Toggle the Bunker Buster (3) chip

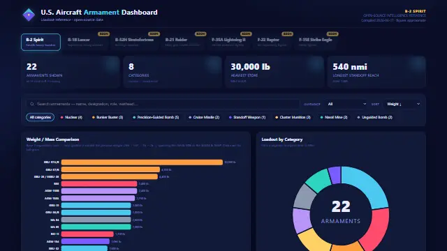click(x=108, y=117)
